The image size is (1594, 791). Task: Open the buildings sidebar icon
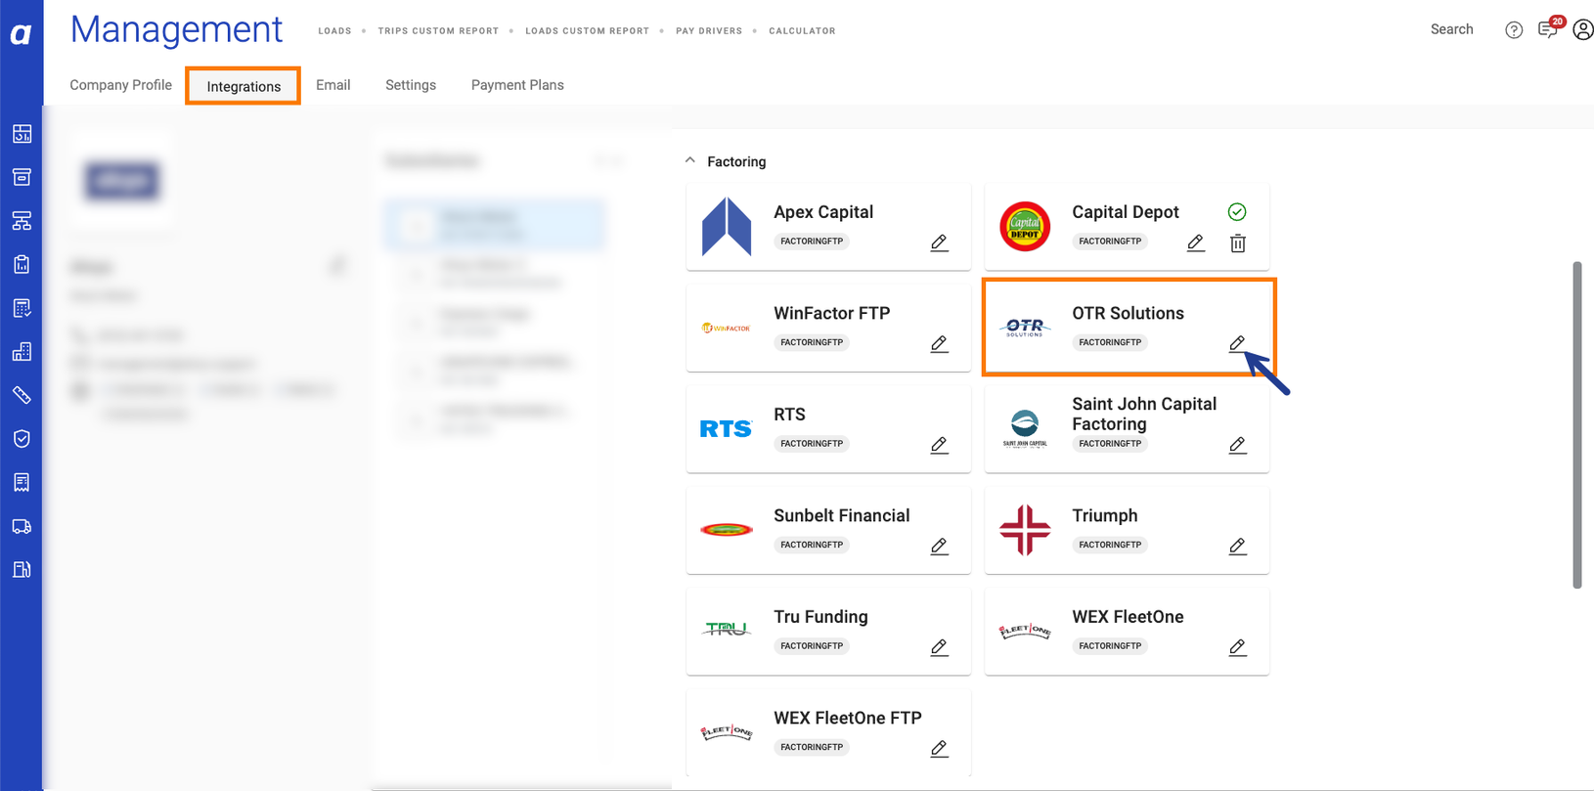pos(22,352)
